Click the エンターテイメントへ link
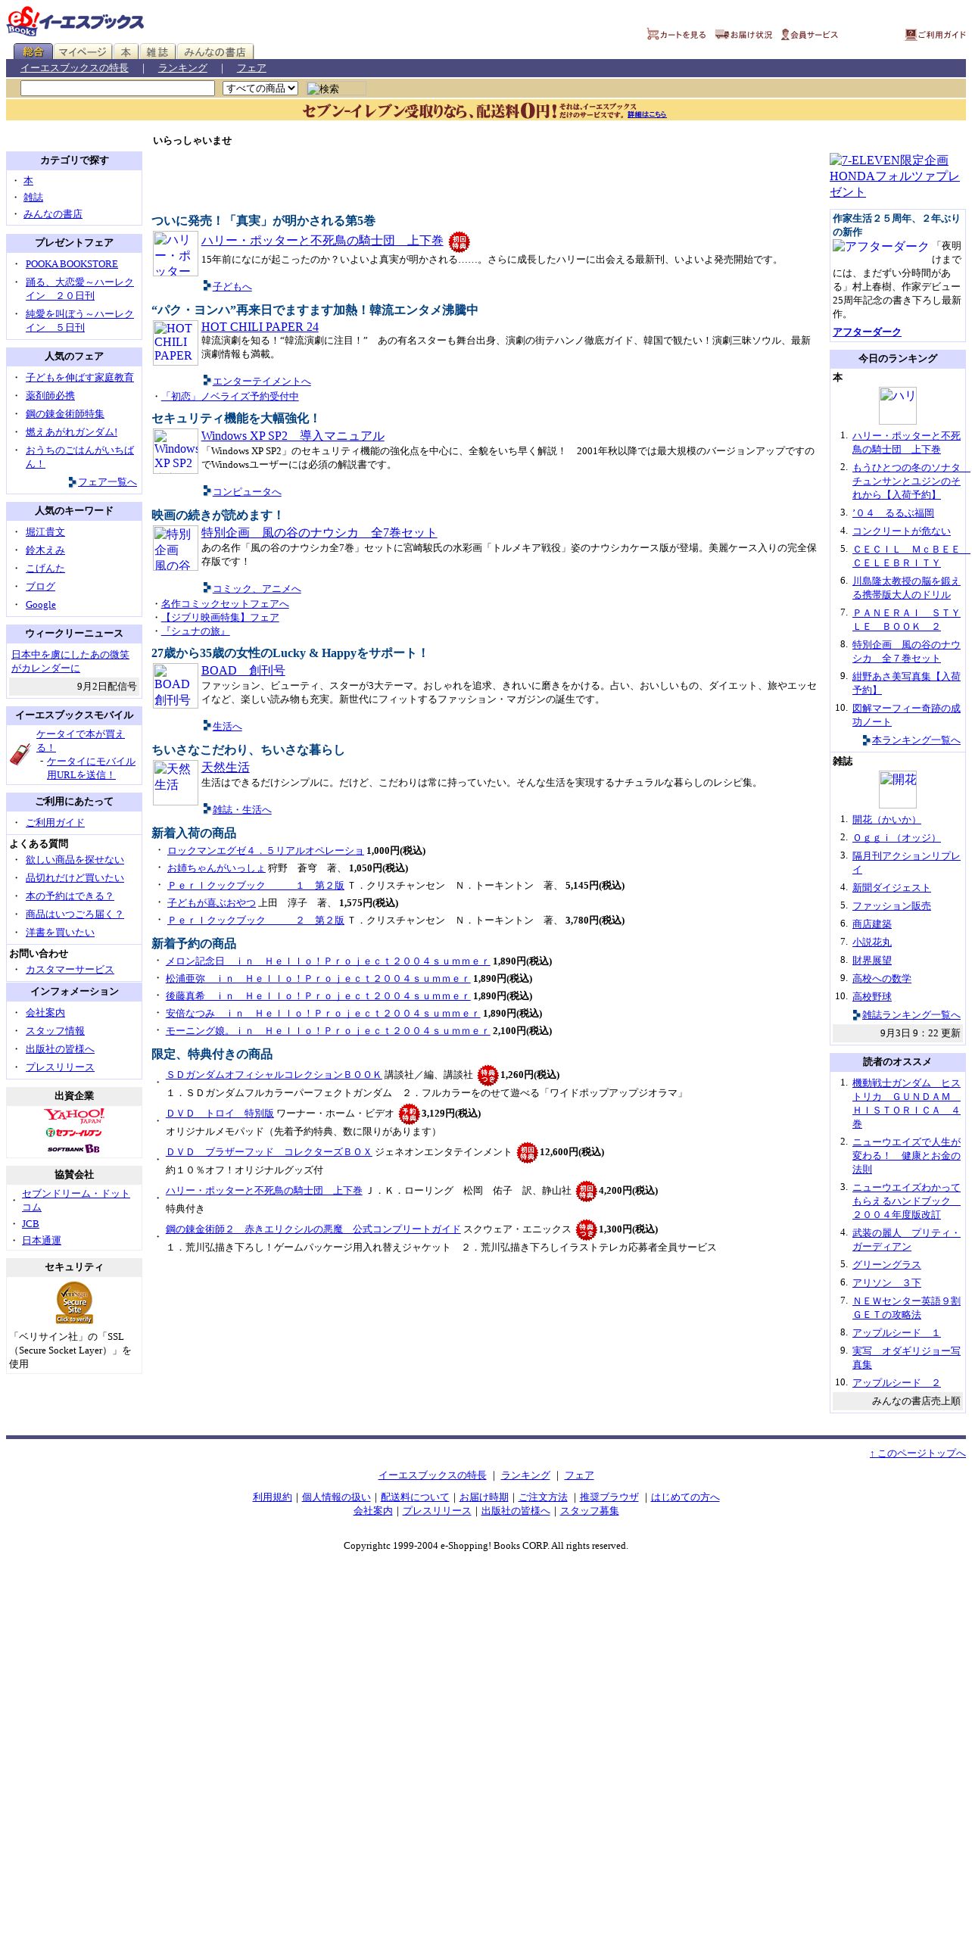 pyautogui.click(x=262, y=382)
